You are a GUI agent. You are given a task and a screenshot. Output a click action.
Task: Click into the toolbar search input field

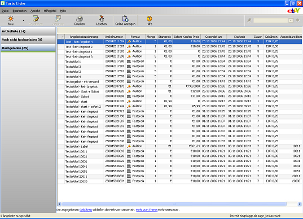pos(271,20)
